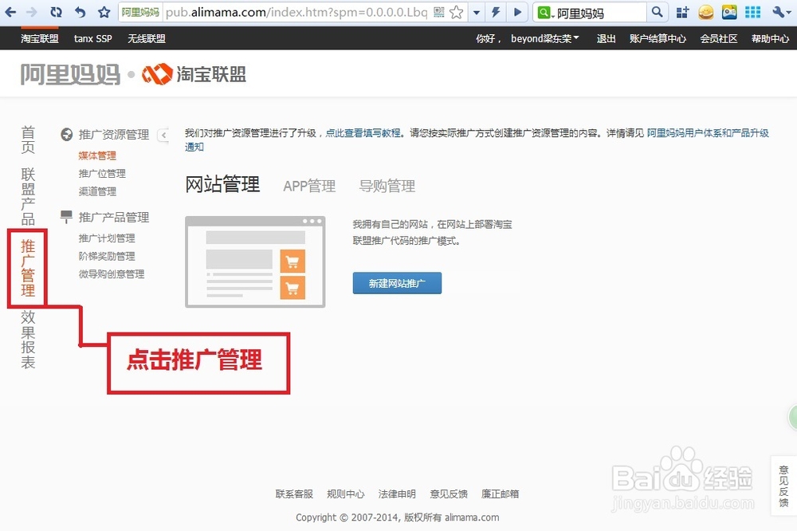Image resolution: width=797 pixels, height=531 pixels.
Task: Expand the beyond梁东荣 account dropdown
Action: click(545, 38)
